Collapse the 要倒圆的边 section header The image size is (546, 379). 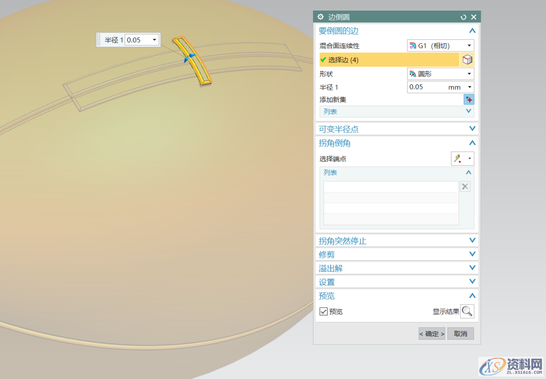pyautogui.click(x=397, y=31)
